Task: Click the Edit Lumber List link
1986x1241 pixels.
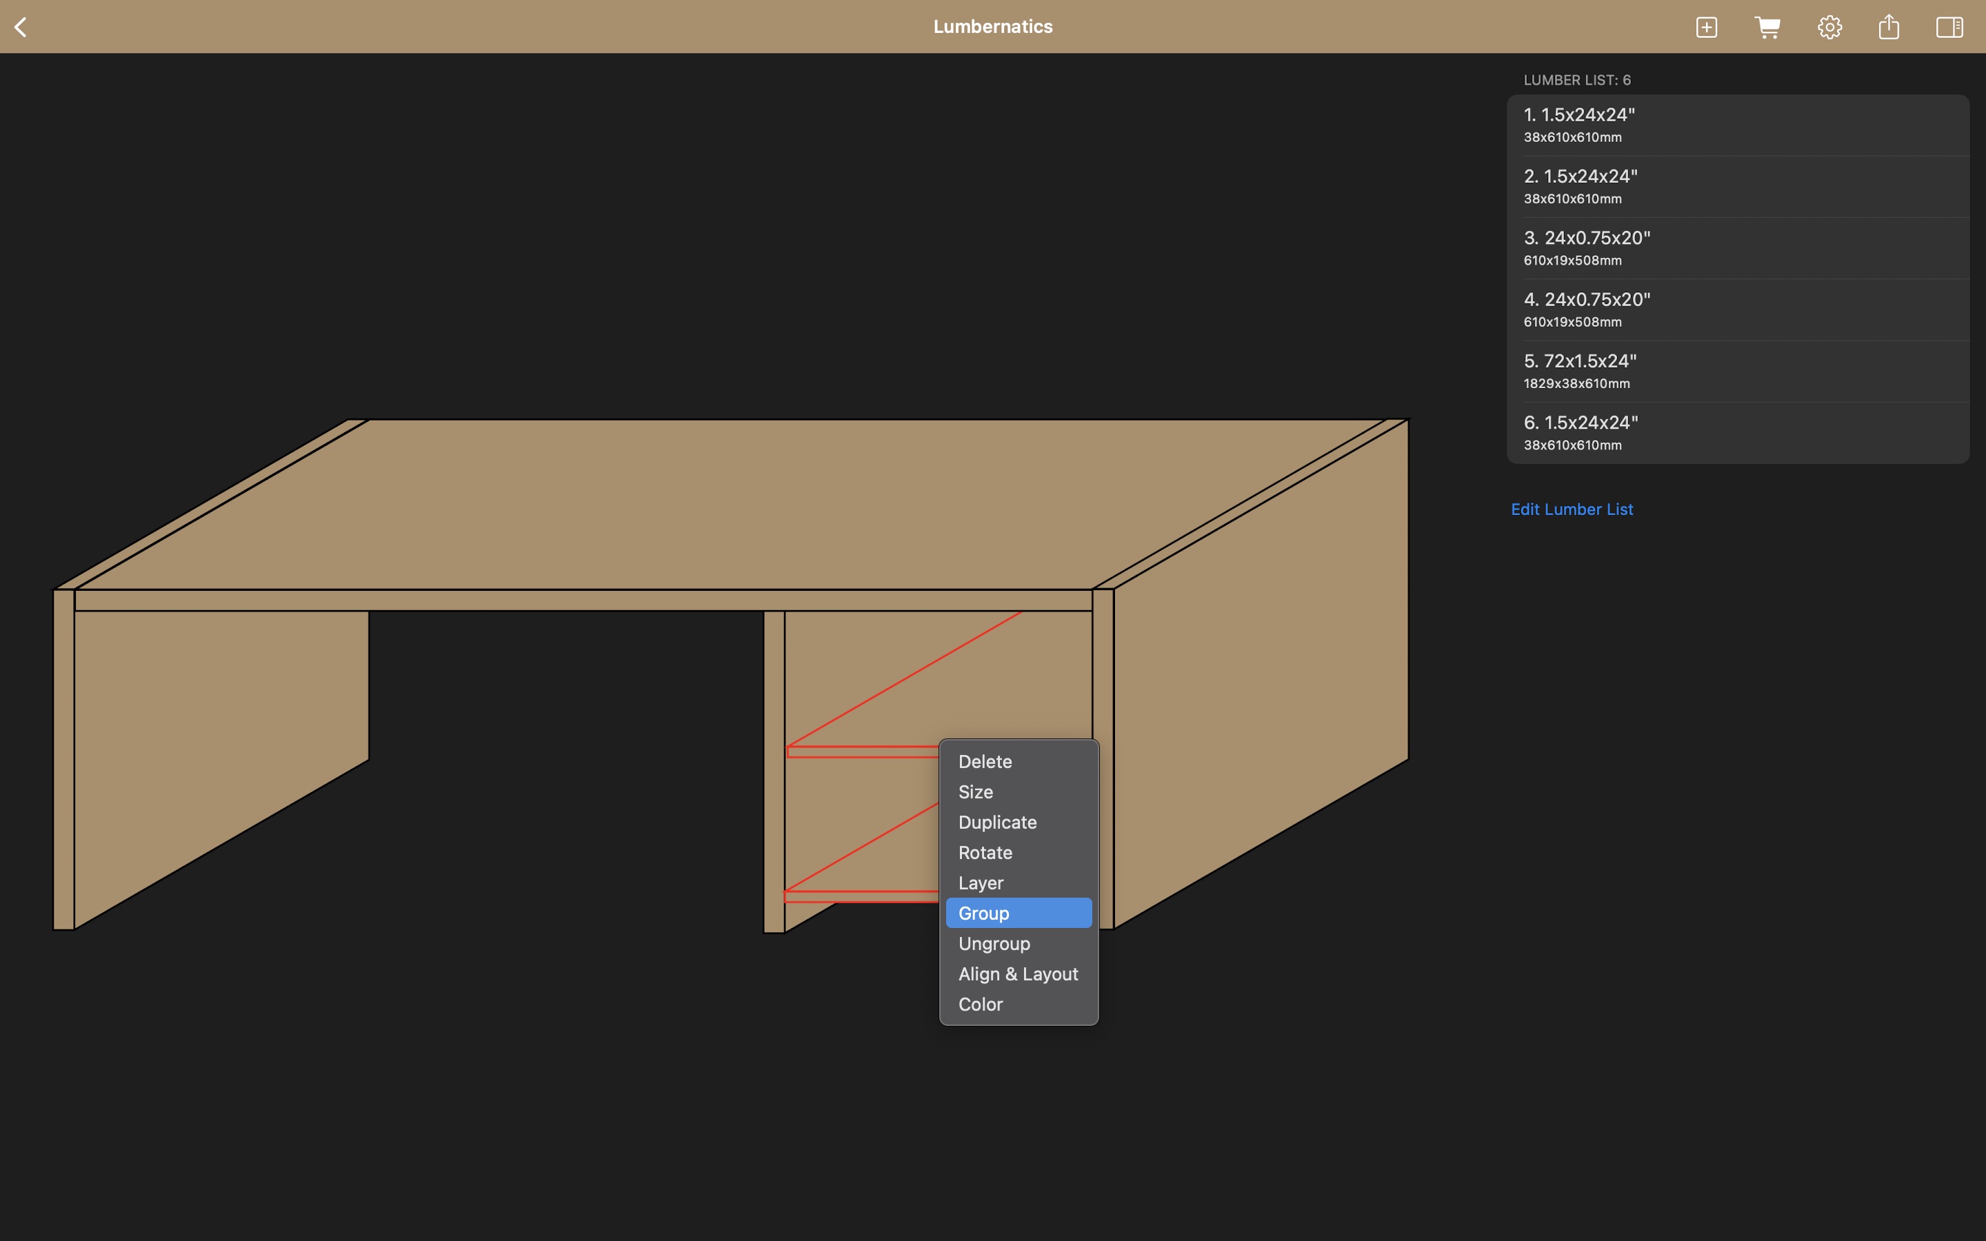Action: tap(1572, 509)
